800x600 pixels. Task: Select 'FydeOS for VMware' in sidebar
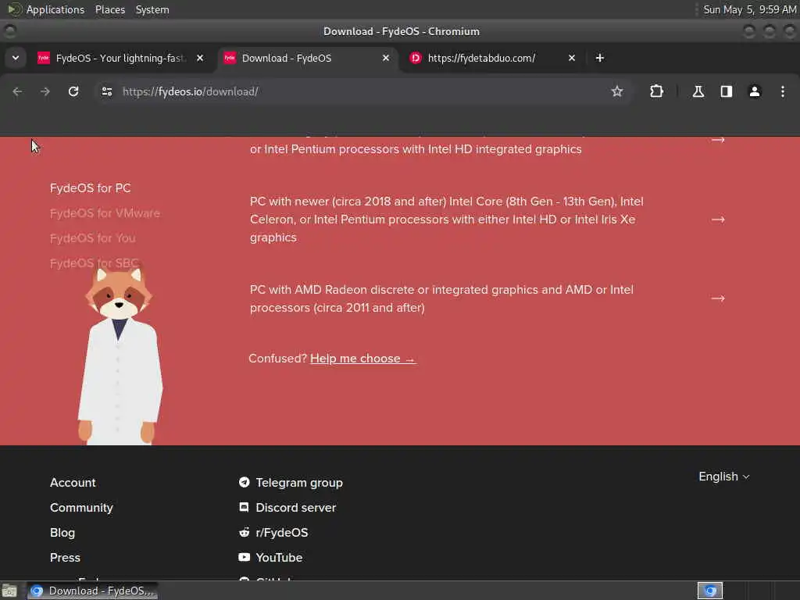105,213
